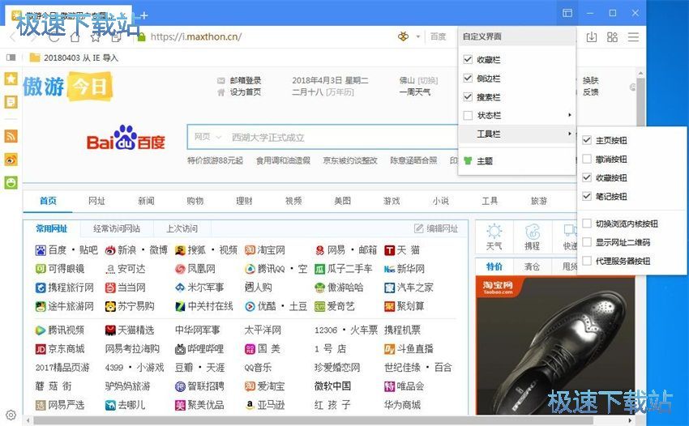The height and width of the screenshot is (426, 689).
Task: Expand the 状态栏 submenu arrow
Action: pyautogui.click(x=570, y=115)
